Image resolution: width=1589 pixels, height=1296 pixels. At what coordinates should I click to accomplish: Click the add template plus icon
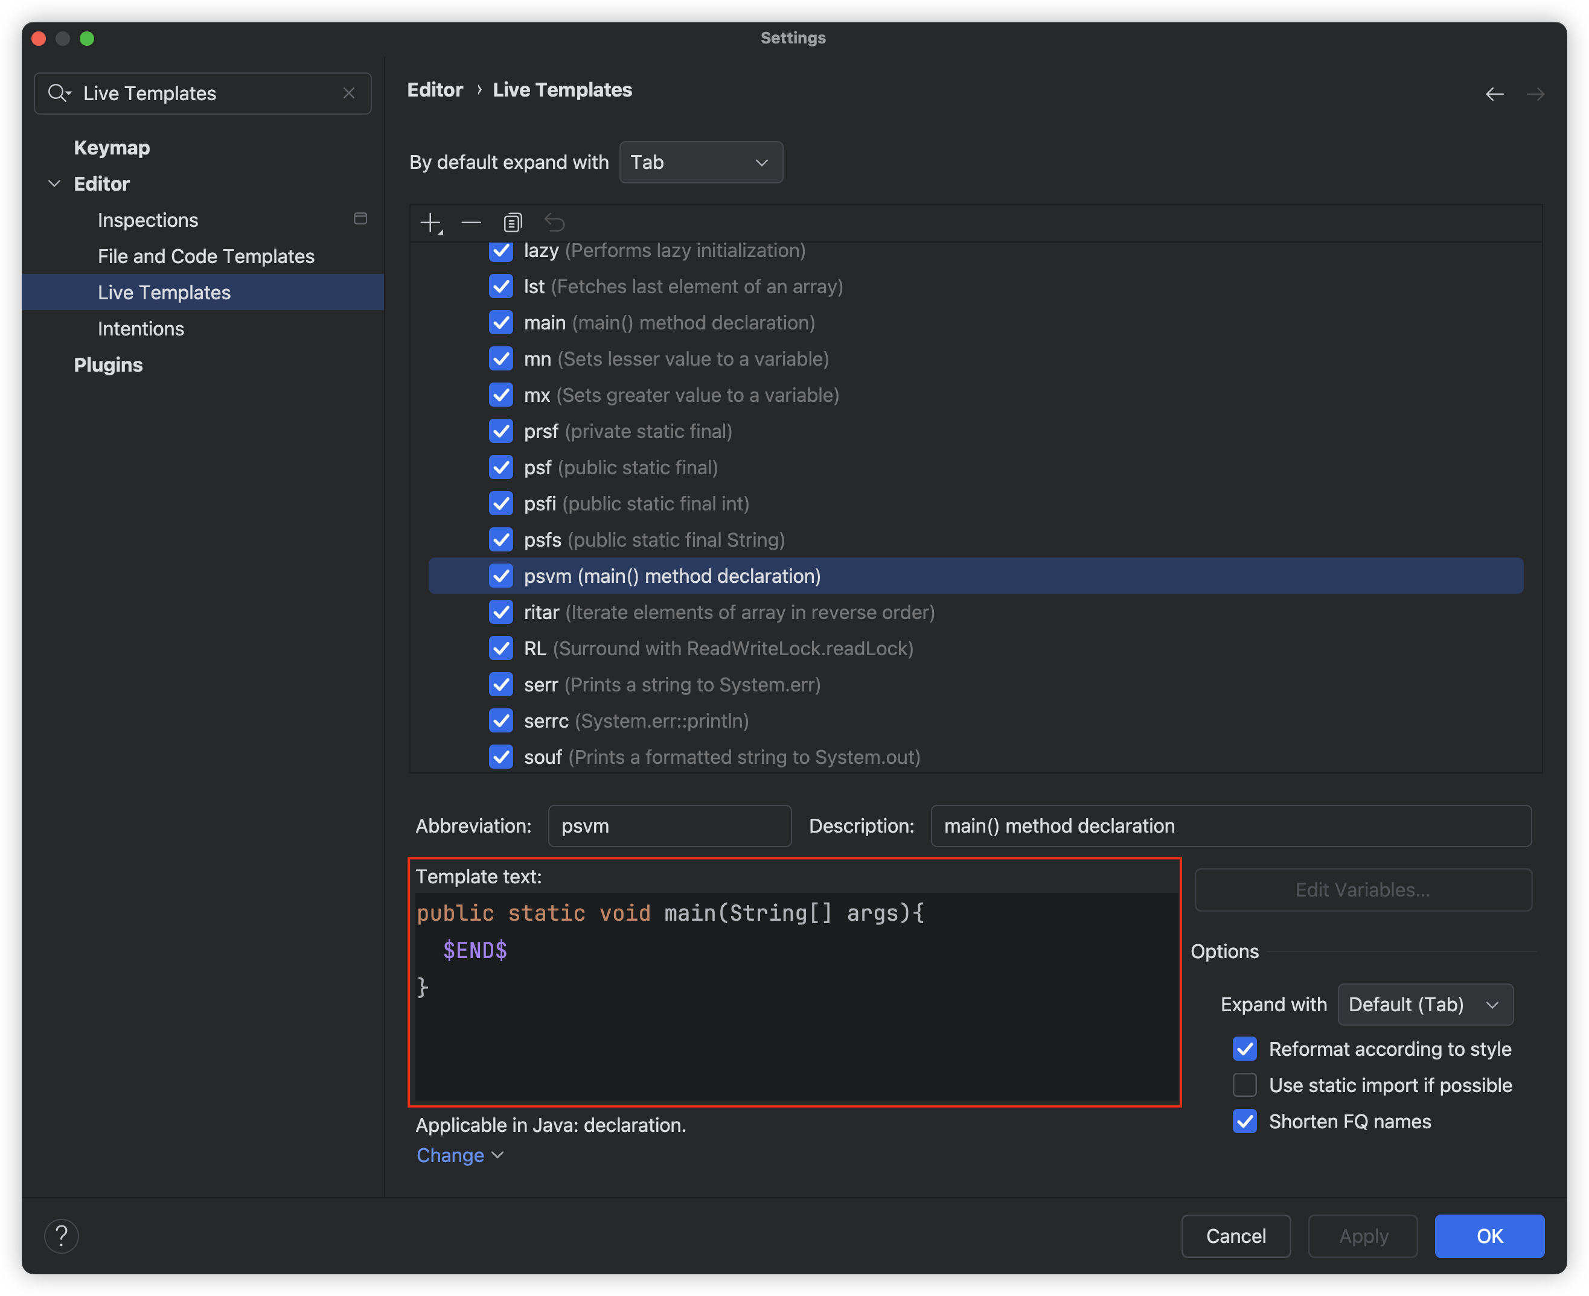pyautogui.click(x=431, y=223)
